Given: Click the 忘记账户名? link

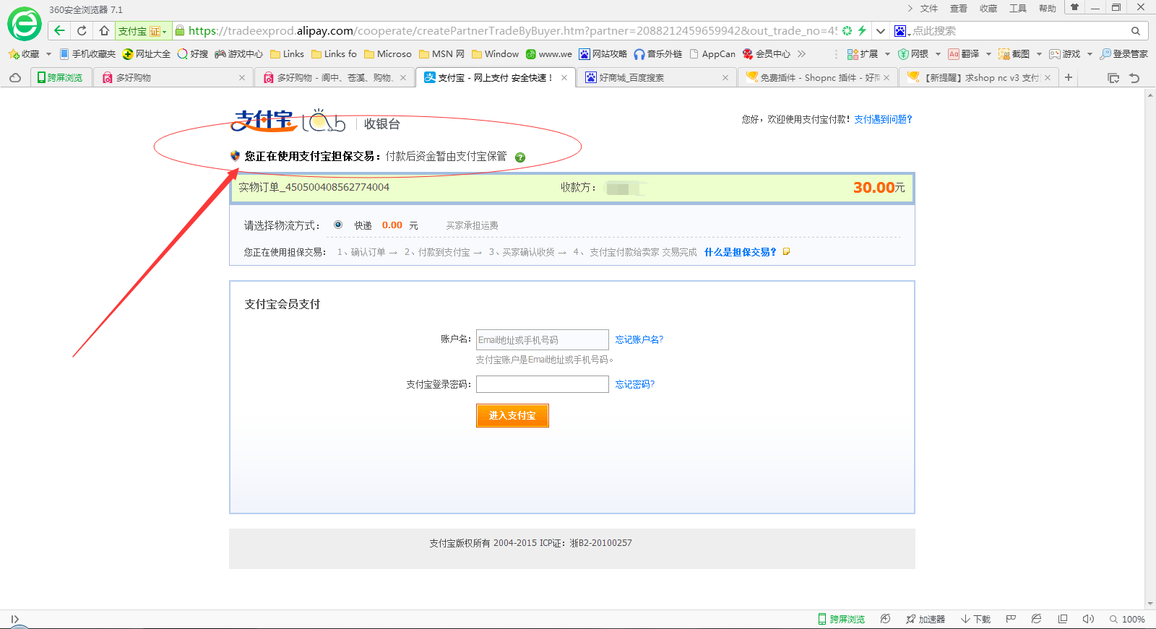Looking at the screenshot, I should coord(639,339).
